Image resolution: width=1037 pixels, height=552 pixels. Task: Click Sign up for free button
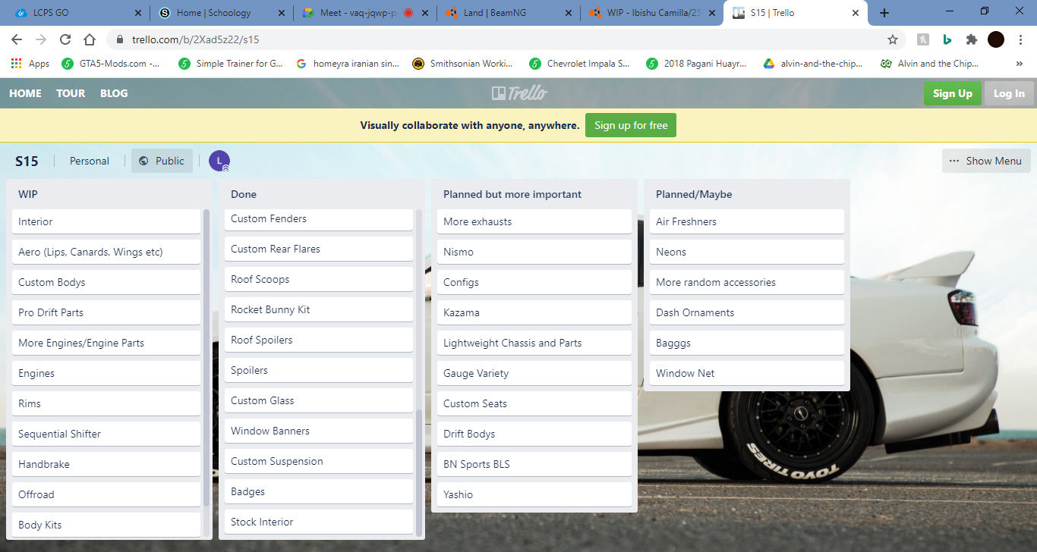tap(631, 125)
